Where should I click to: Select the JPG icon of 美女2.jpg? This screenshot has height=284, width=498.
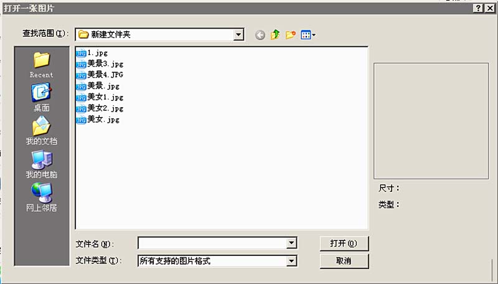click(82, 108)
